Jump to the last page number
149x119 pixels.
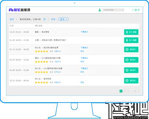(x=135, y=91)
